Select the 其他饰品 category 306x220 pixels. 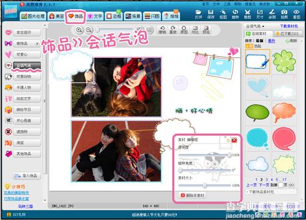(27, 153)
